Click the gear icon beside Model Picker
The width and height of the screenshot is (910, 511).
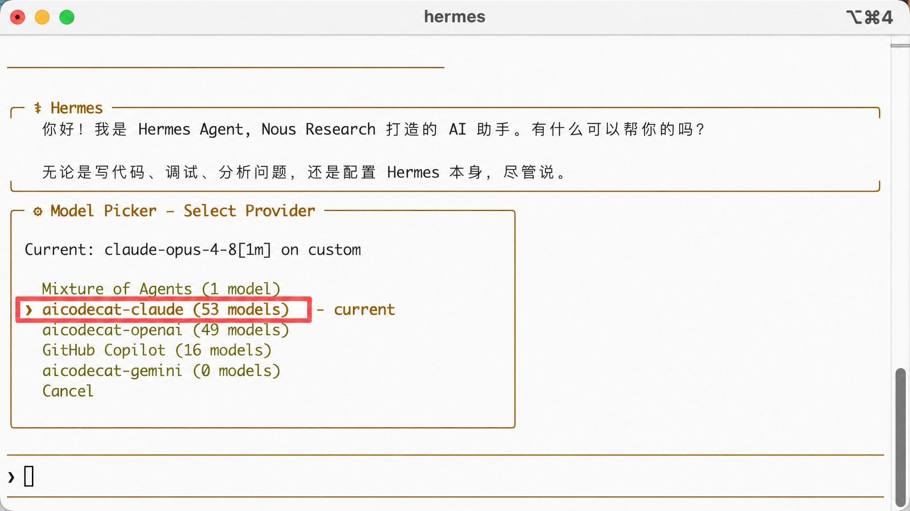point(38,211)
